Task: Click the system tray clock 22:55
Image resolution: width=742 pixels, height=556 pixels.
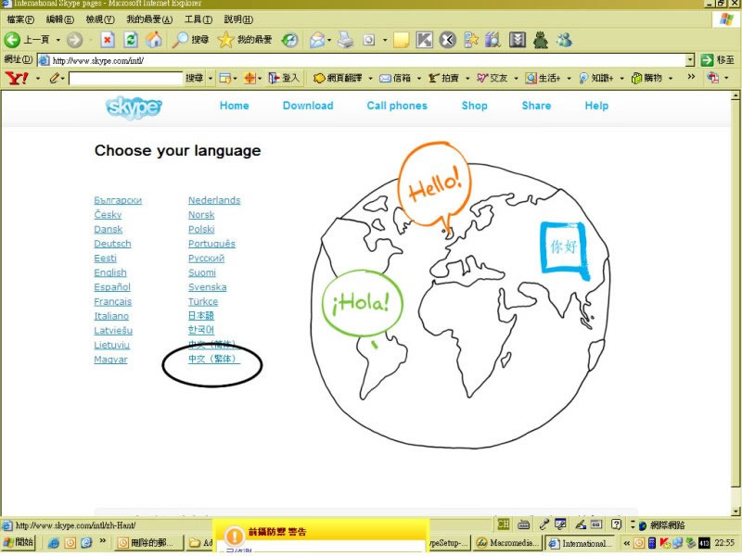Action: [724, 543]
